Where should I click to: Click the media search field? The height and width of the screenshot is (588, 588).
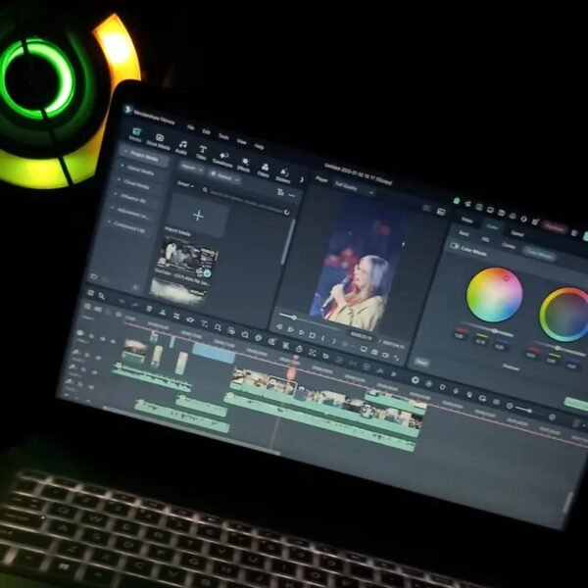tap(244, 201)
